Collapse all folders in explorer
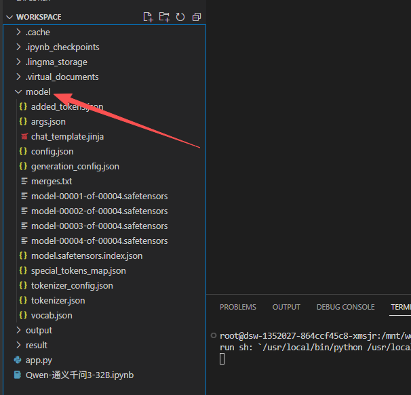Viewport: 411px width, 395px height. point(197,17)
